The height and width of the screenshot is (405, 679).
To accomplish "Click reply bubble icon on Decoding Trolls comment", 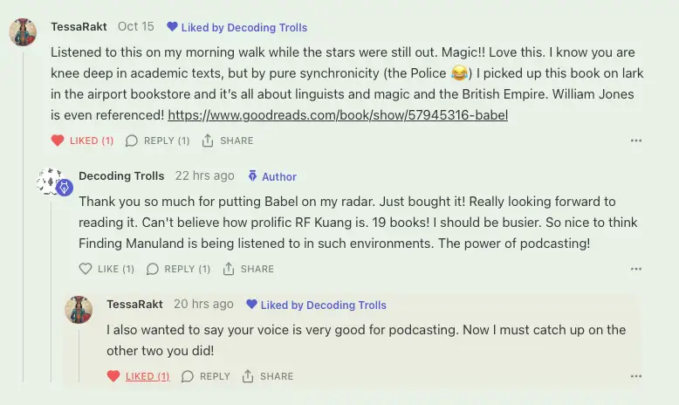I will (x=153, y=269).
